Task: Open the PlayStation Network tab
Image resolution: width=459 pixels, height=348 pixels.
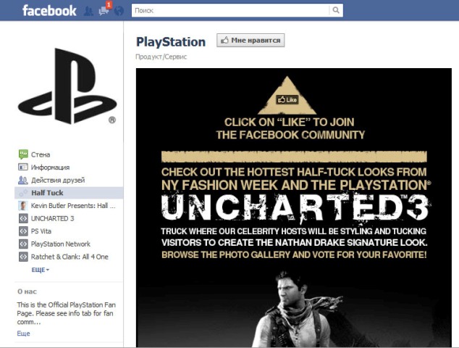Action: click(61, 244)
